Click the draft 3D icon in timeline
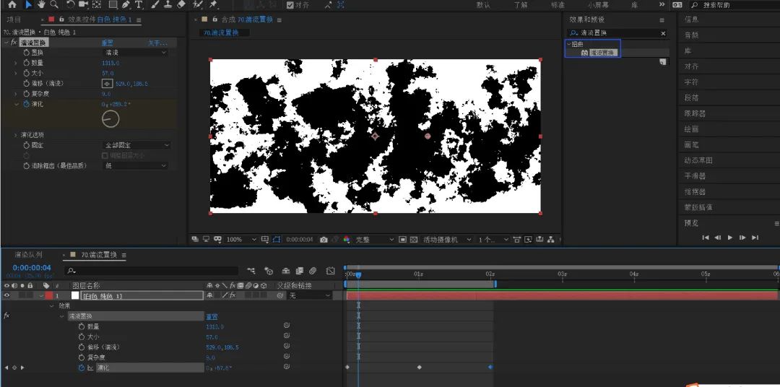The width and height of the screenshot is (780, 387). pyautogui.click(x=269, y=271)
